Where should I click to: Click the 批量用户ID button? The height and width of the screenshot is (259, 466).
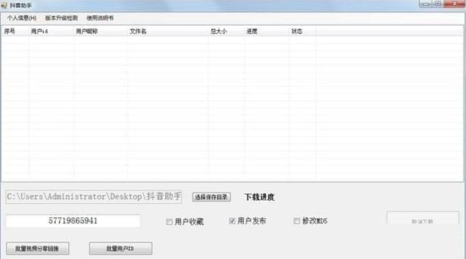(x=121, y=249)
